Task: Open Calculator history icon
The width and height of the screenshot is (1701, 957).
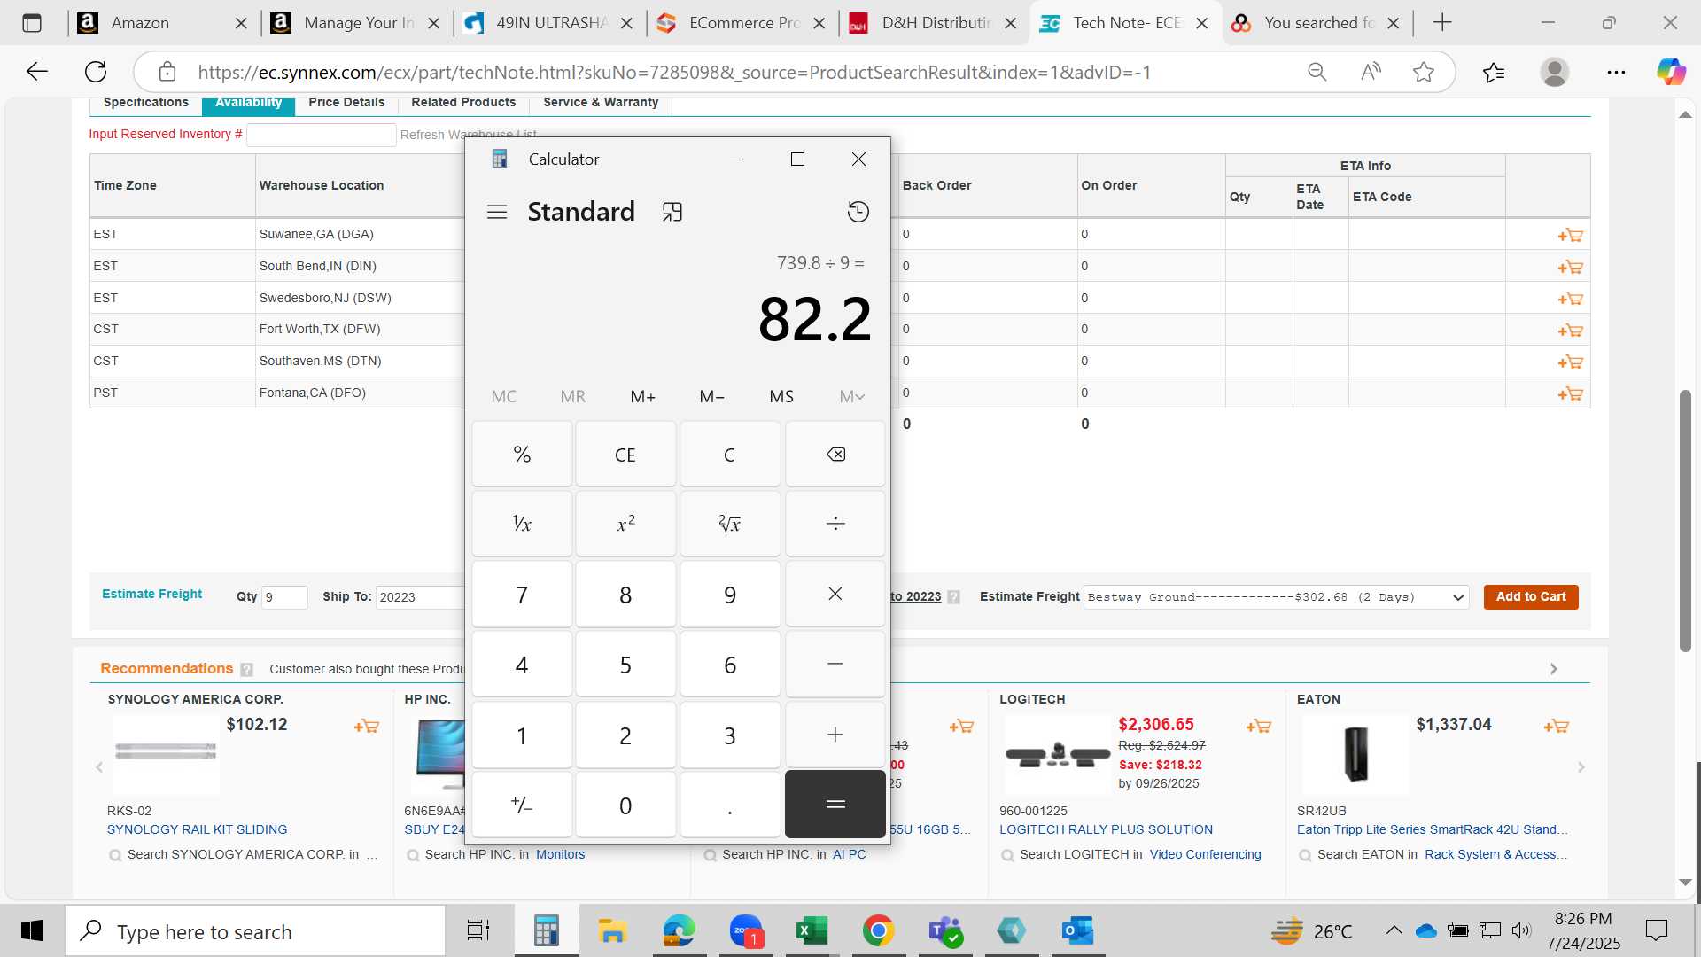Action: coord(858,212)
